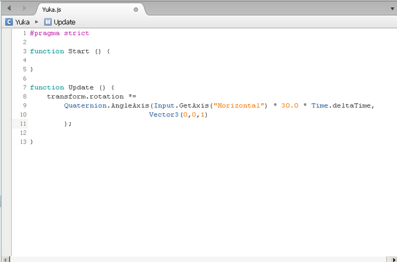Click the horizontal scrollbar right arrow
Image resolution: width=397 pixels, height=262 pixels.
pyautogui.click(x=394, y=259)
